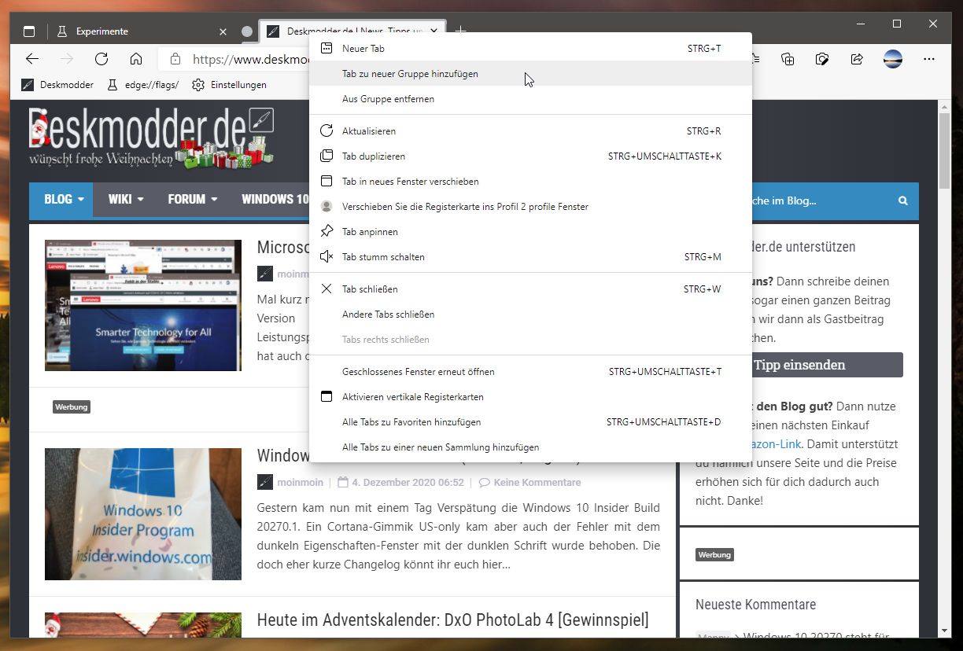Viewport: 963px width, 651px height.
Task: Select Tab anpinnen
Action: pyautogui.click(x=530, y=232)
